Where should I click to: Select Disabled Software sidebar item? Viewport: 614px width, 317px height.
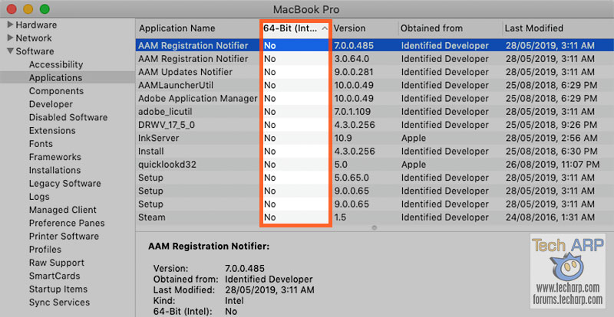[x=68, y=118]
